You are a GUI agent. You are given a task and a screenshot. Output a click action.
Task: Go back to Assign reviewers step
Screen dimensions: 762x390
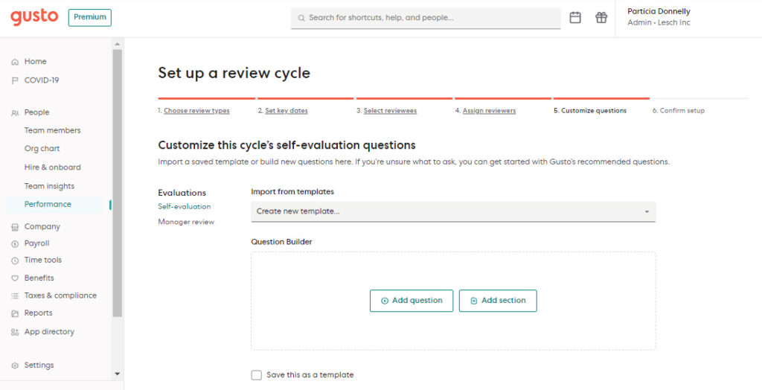(x=489, y=111)
